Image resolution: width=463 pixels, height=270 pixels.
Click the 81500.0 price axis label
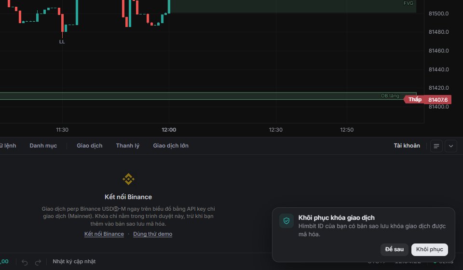point(438,13)
